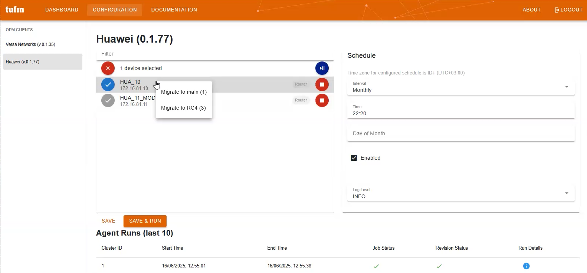The height and width of the screenshot is (273, 587).
Task: Click the logout icon in the header
Action: pos(557,10)
